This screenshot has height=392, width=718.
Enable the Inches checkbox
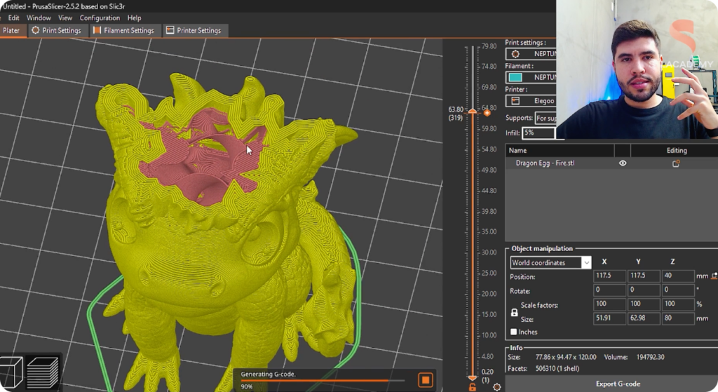pos(513,332)
